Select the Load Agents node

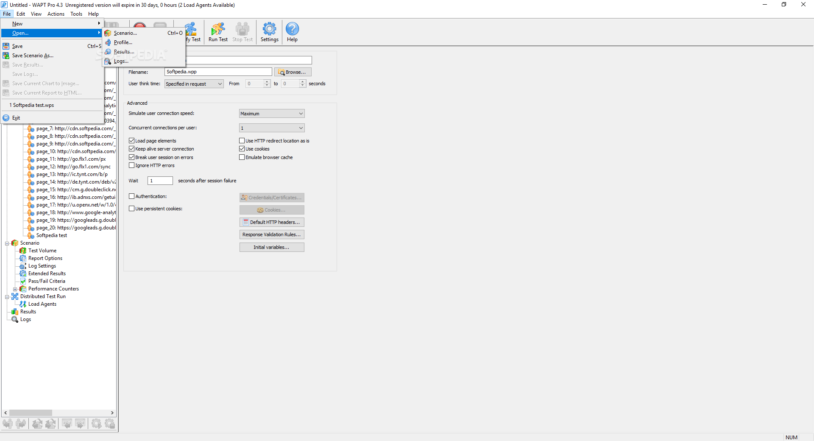42,304
